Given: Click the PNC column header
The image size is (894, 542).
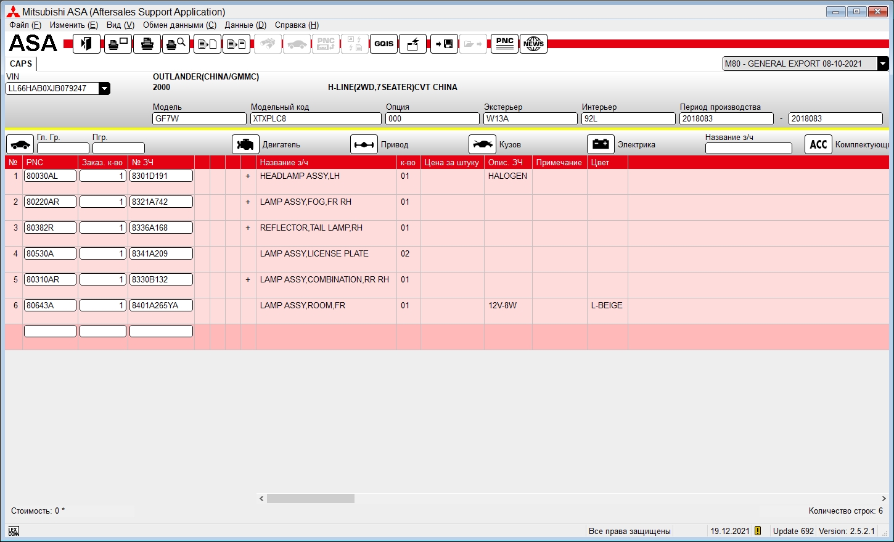Looking at the screenshot, I should (x=51, y=162).
